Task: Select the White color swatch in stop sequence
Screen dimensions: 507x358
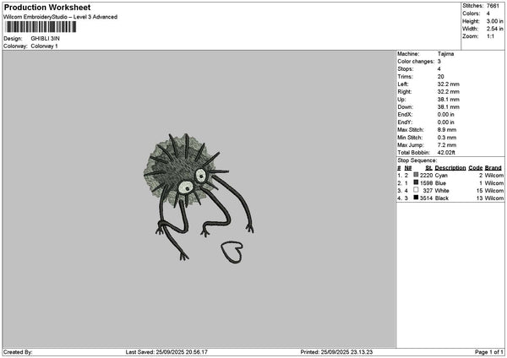Action: [416, 190]
